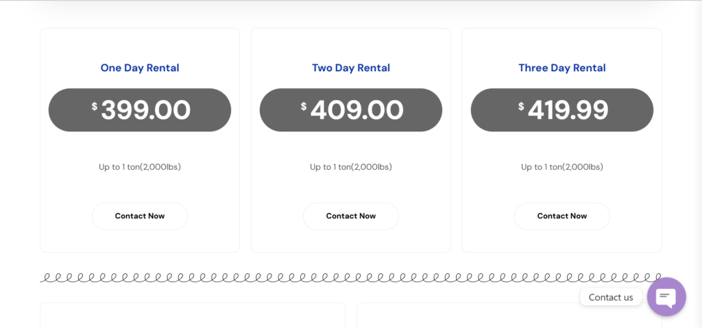Image resolution: width=702 pixels, height=328 pixels.
Task: Click the dollar sign beside 399.00
Action: coord(95,106)
